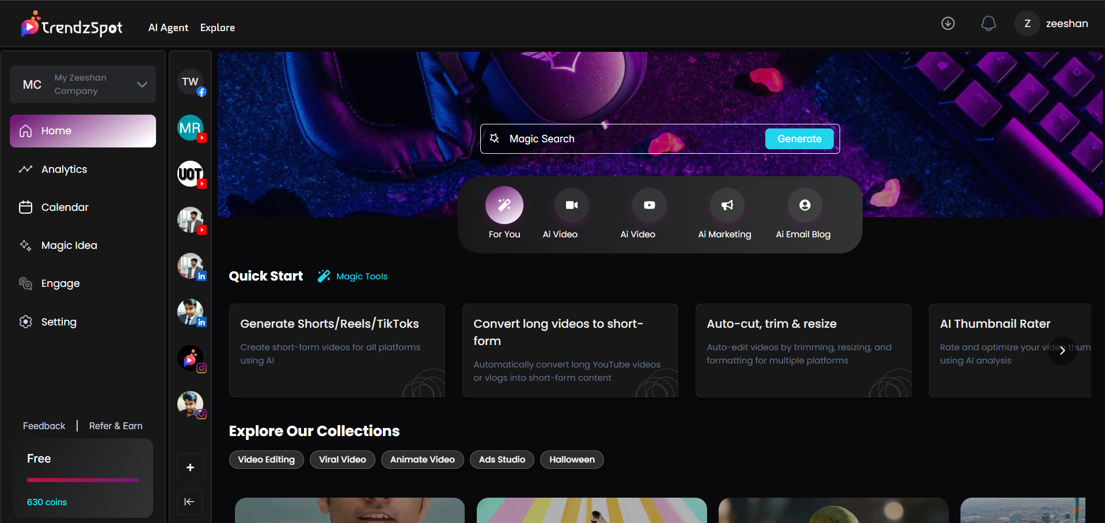Click the Free plan coins progress bar
Viewport: 1105px width, 523px height.
pyautogui.click(x=82, y=480)
